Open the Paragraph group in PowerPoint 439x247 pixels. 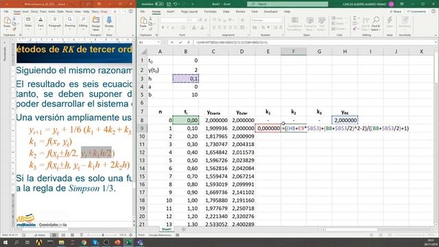[x=55, y=22]
